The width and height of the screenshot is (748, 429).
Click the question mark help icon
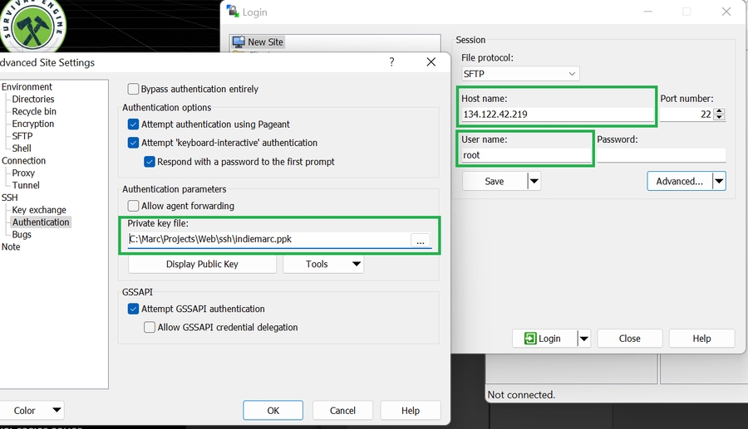pyautogui.click(x=391, y=62)
